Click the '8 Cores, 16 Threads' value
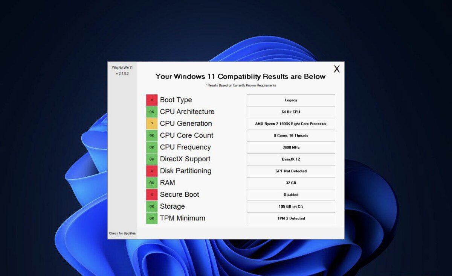Screen dimensions: 452x276 tap(291, 135)
